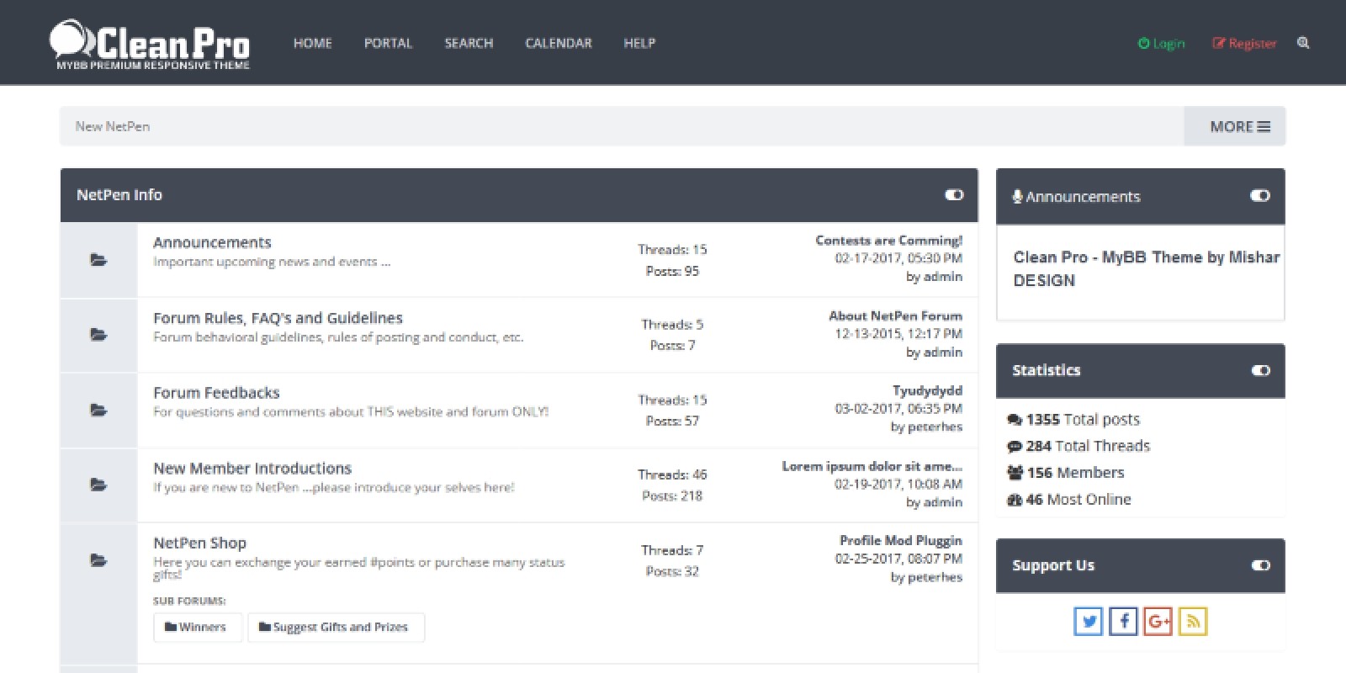Image resolution: width=1346 pixels, height=673 pixels.
Task: Click '156 Members' statistic
Action: pos(1066,473)
